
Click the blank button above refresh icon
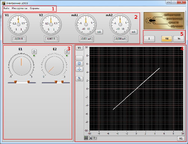click(79, 58)
